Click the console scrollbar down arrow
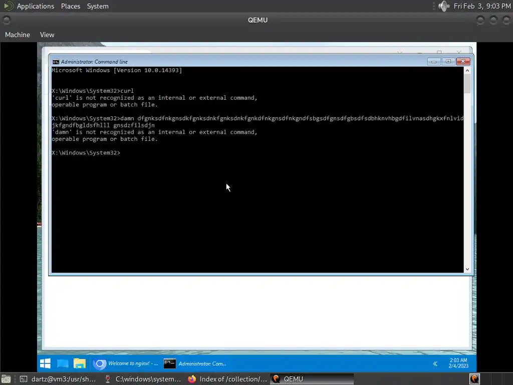Viewport: 513px width, 385px height. point(467,269)
